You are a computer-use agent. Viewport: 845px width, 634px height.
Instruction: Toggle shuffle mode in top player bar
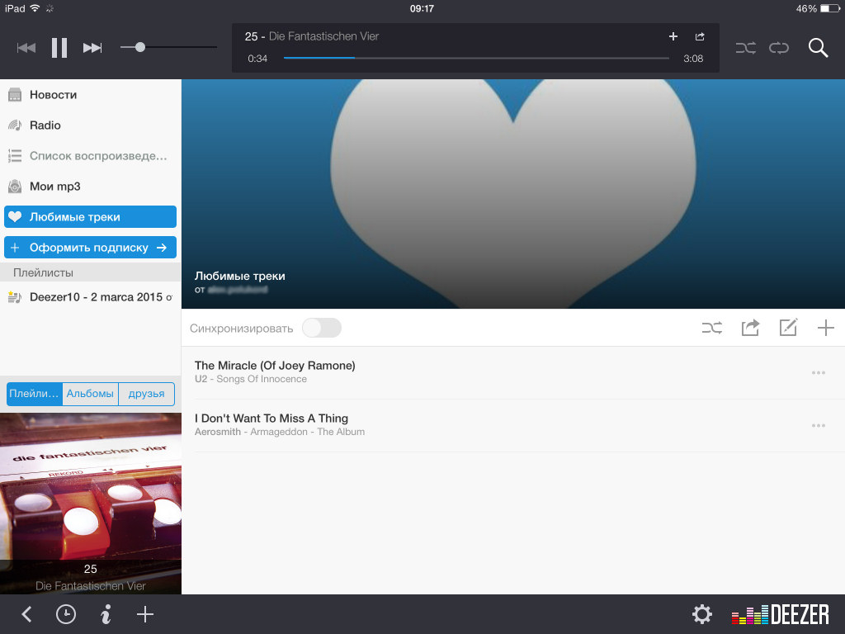pos(745,48)
